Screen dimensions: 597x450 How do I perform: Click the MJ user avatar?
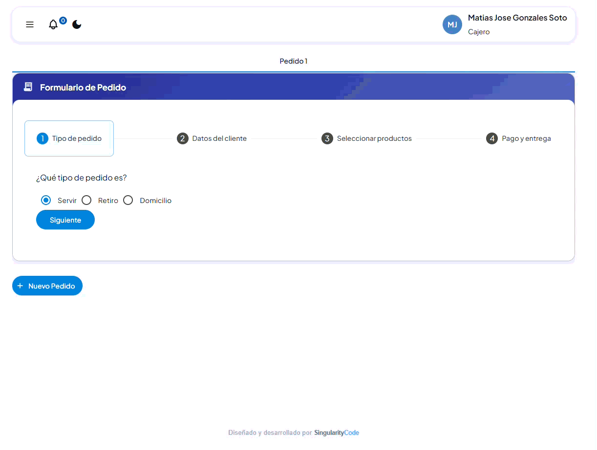pyautogui.click(x=452, y=24)
